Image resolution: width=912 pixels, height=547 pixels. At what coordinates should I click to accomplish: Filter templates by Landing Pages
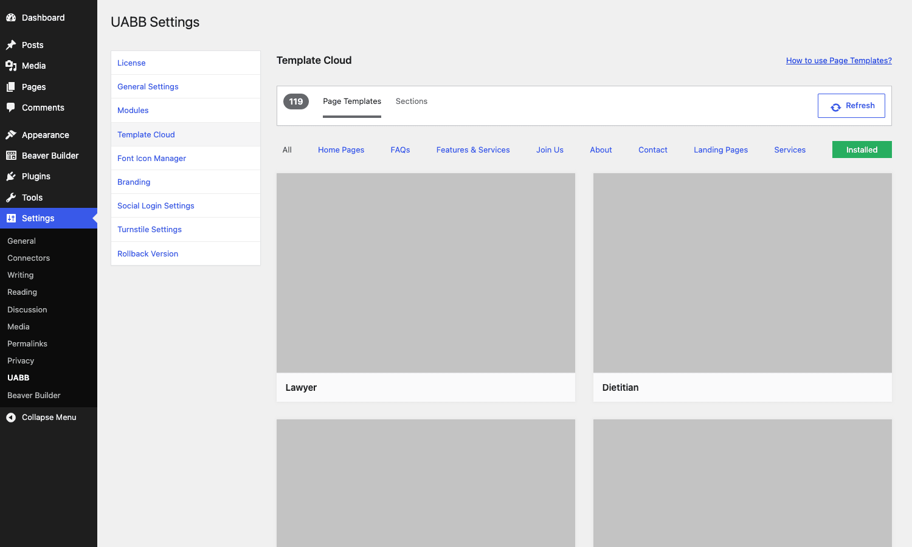721,150
